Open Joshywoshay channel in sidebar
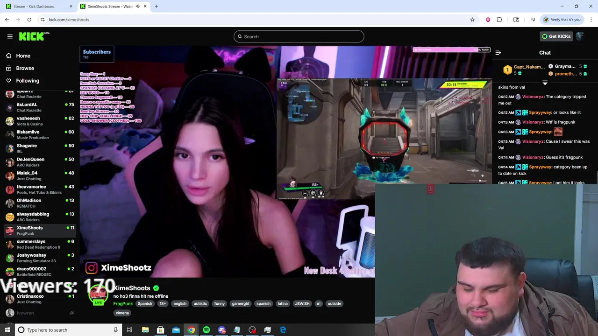598x336 pixels. pyautogui.click(x=40, y=258)
